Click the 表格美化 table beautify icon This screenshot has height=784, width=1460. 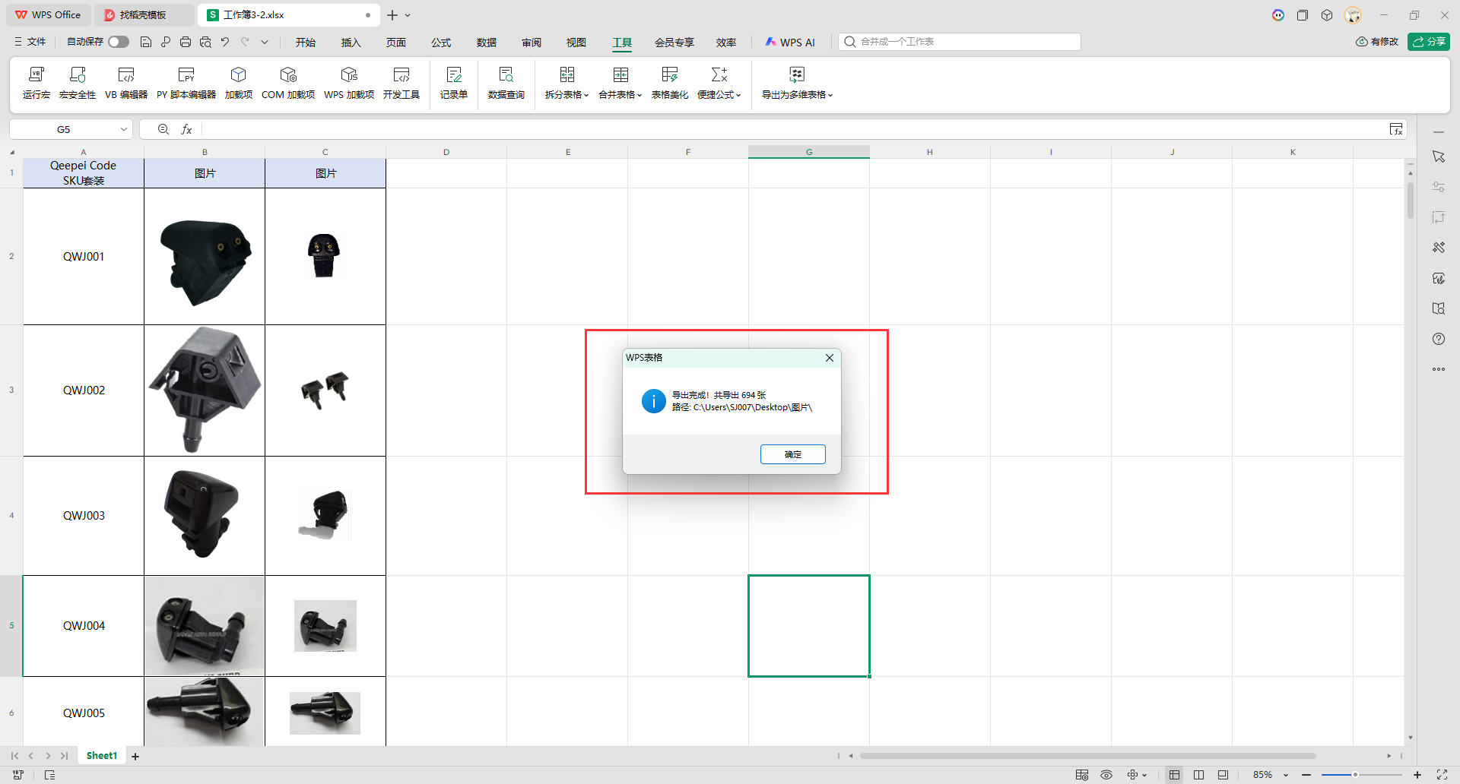(x=669, y=82)
